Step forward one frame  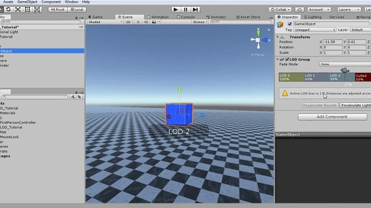[195, 9]
